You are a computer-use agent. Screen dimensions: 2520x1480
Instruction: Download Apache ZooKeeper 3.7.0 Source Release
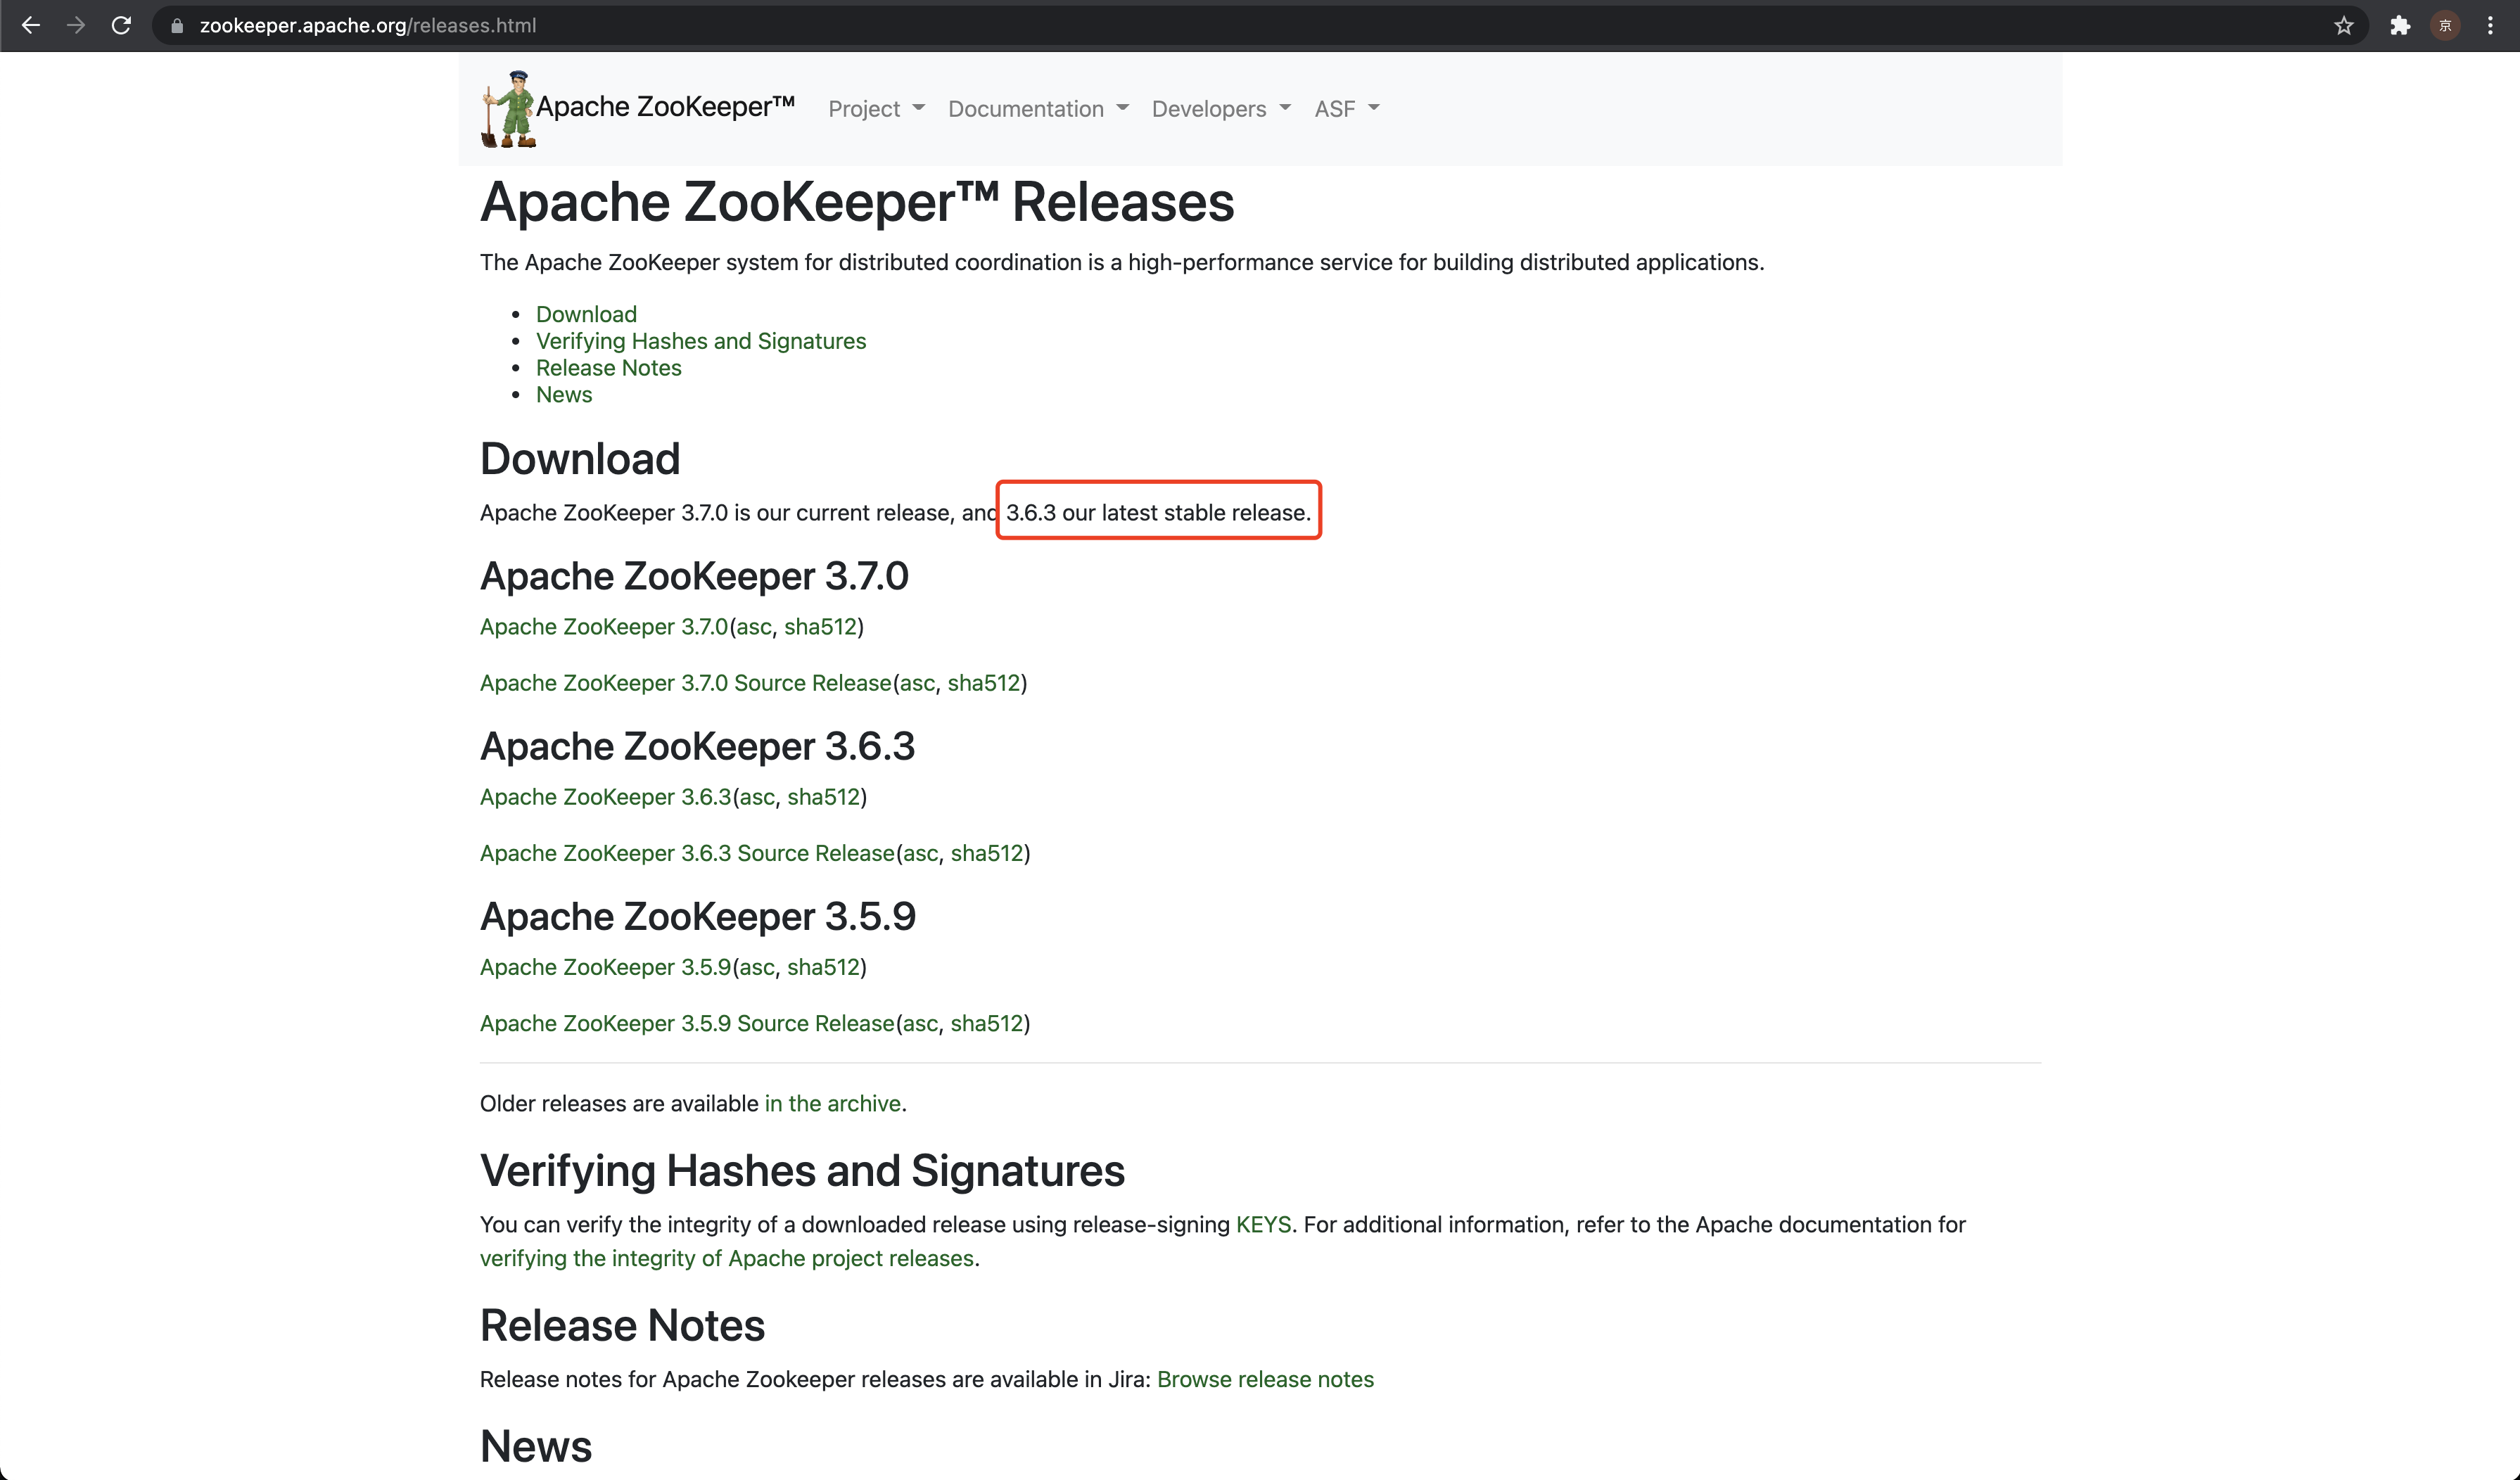(685, 683)
